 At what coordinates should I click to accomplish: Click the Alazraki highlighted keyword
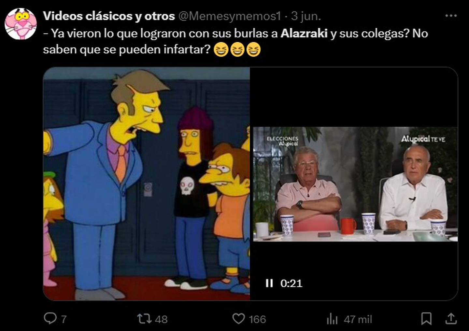[304, 33]
